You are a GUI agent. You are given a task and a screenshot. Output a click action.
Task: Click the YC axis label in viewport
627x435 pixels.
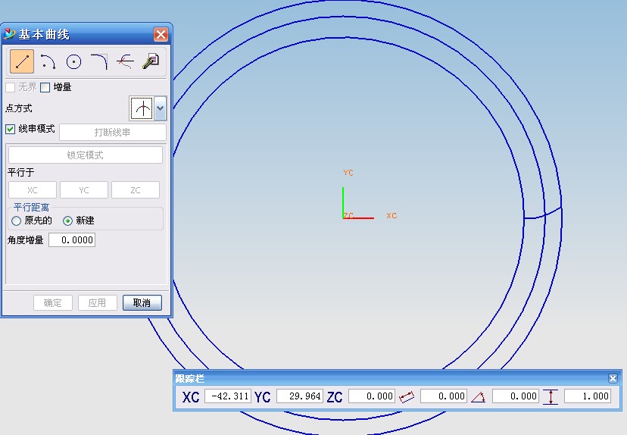[348, 173]
